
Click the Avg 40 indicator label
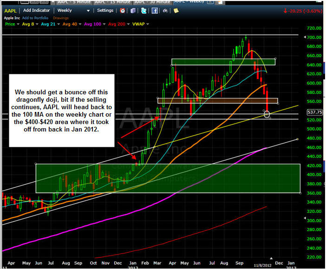pos(70,24)
